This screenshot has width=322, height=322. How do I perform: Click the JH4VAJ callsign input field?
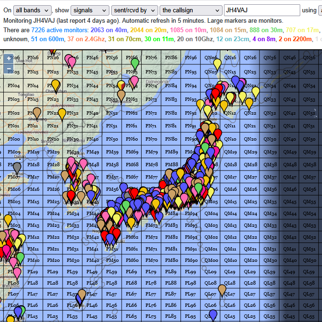coord(262,10)
